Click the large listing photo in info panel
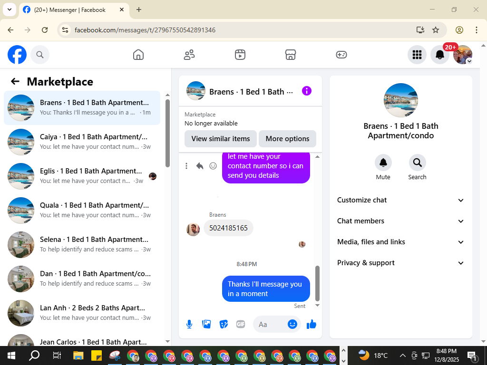Screen dimensions: 487x365 [400, 100]
